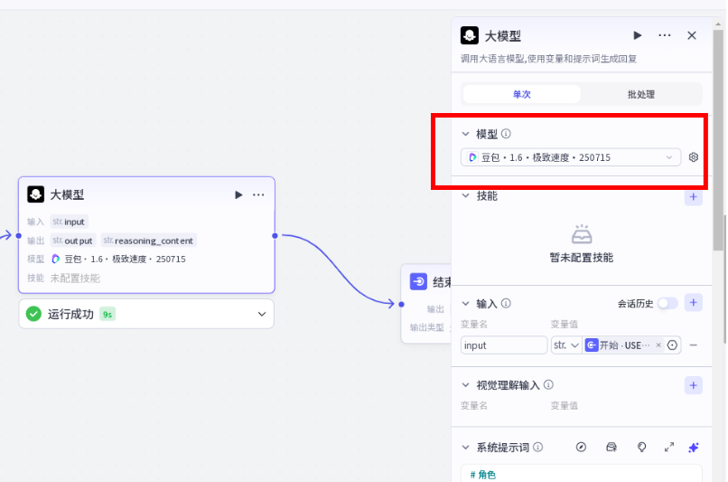The height and width of the screenshot is (482, 728).
Task: Click AI optimize sparkle icon for system prompt
Action: 694,447
